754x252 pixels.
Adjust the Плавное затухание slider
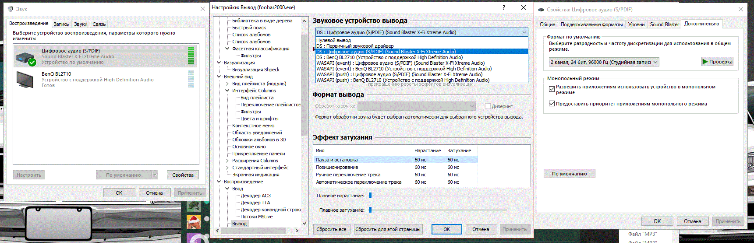(x=370, y=210)
